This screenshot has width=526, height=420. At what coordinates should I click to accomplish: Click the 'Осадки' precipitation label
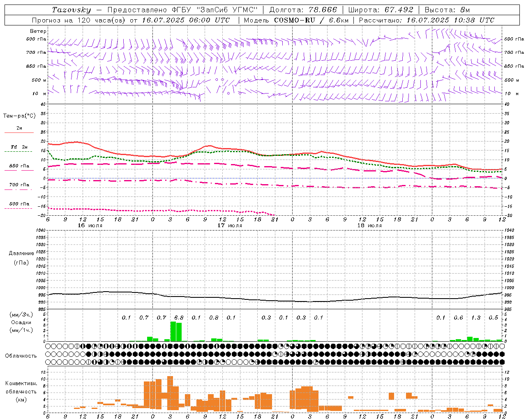21,322
